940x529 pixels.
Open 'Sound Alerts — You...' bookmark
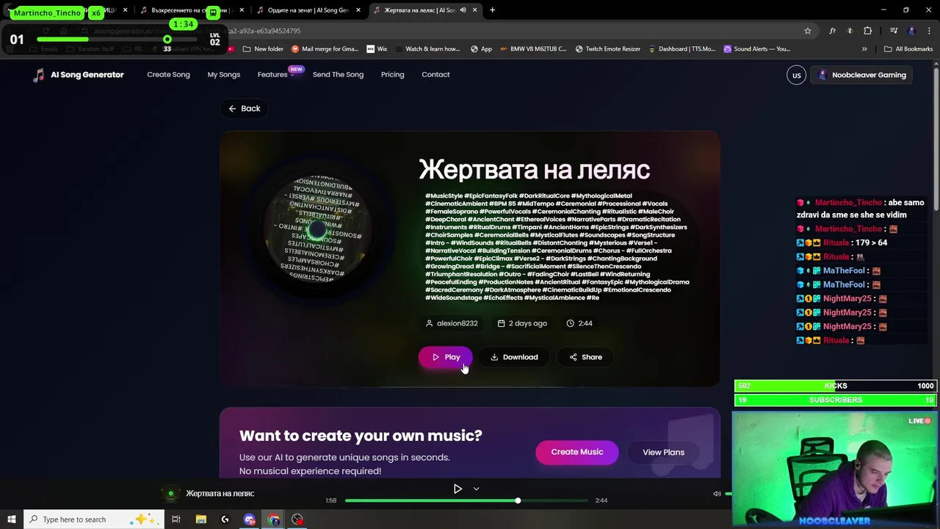click(757, 49)
